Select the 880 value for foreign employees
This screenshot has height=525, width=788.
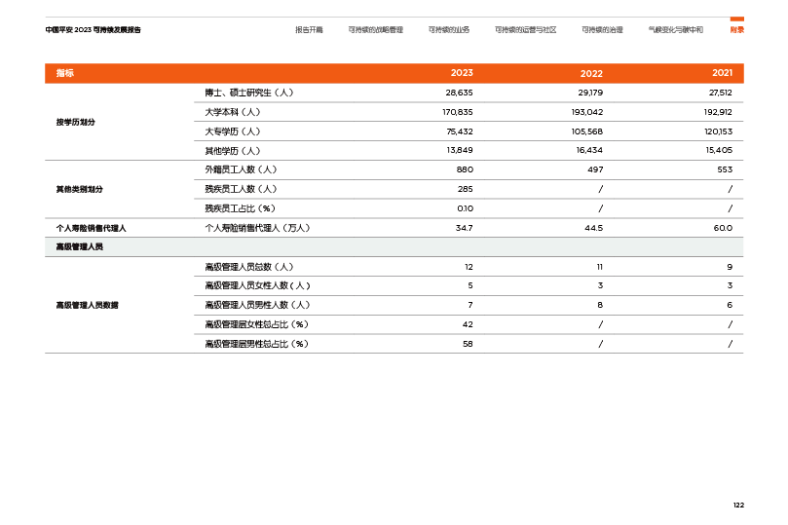(x=465, y=169)
